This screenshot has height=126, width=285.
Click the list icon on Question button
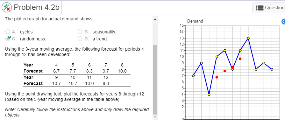click(260, 8)
